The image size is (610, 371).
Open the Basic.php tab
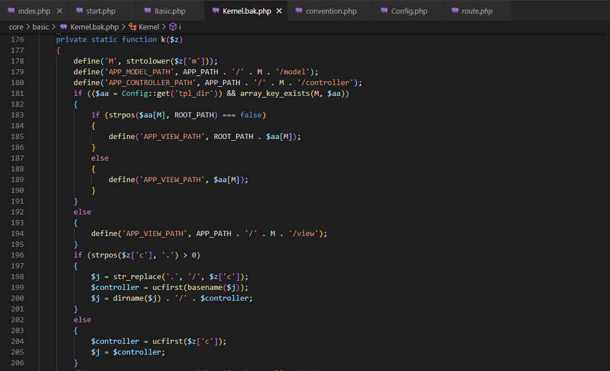[x=170, y=11]
